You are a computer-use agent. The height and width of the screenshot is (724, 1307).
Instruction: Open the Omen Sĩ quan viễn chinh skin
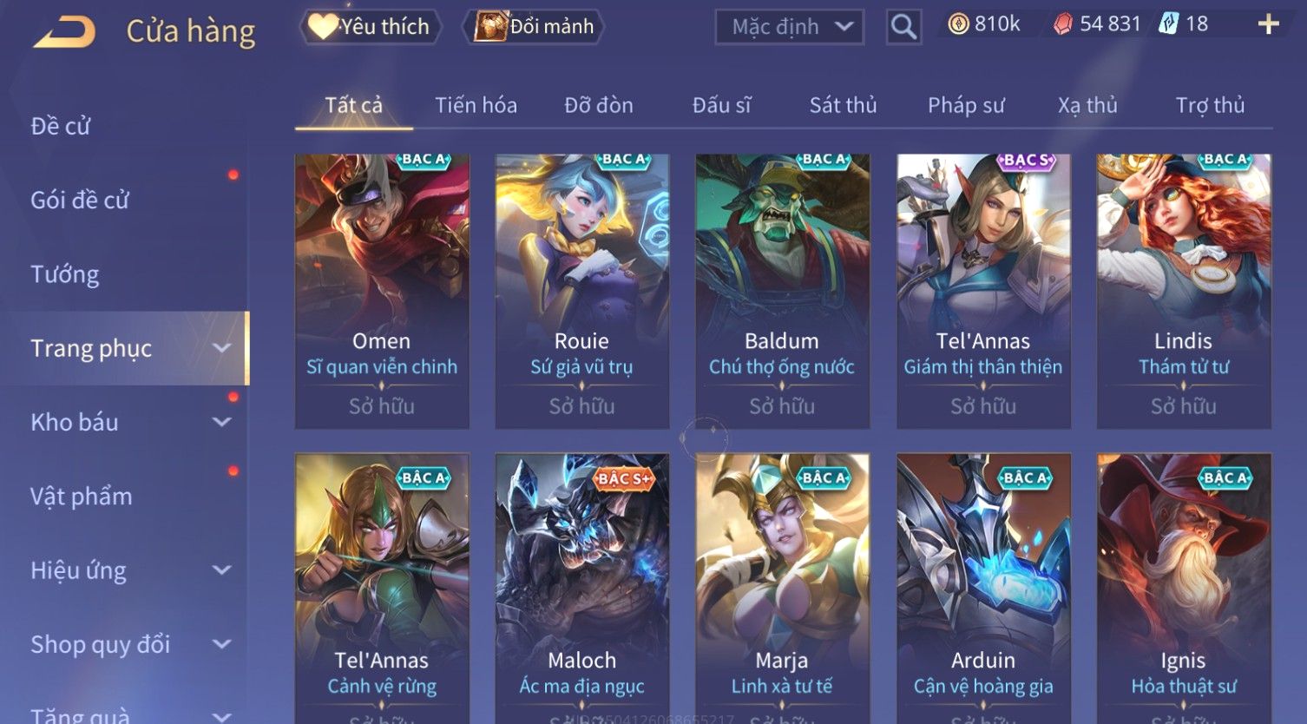(382, 291)
